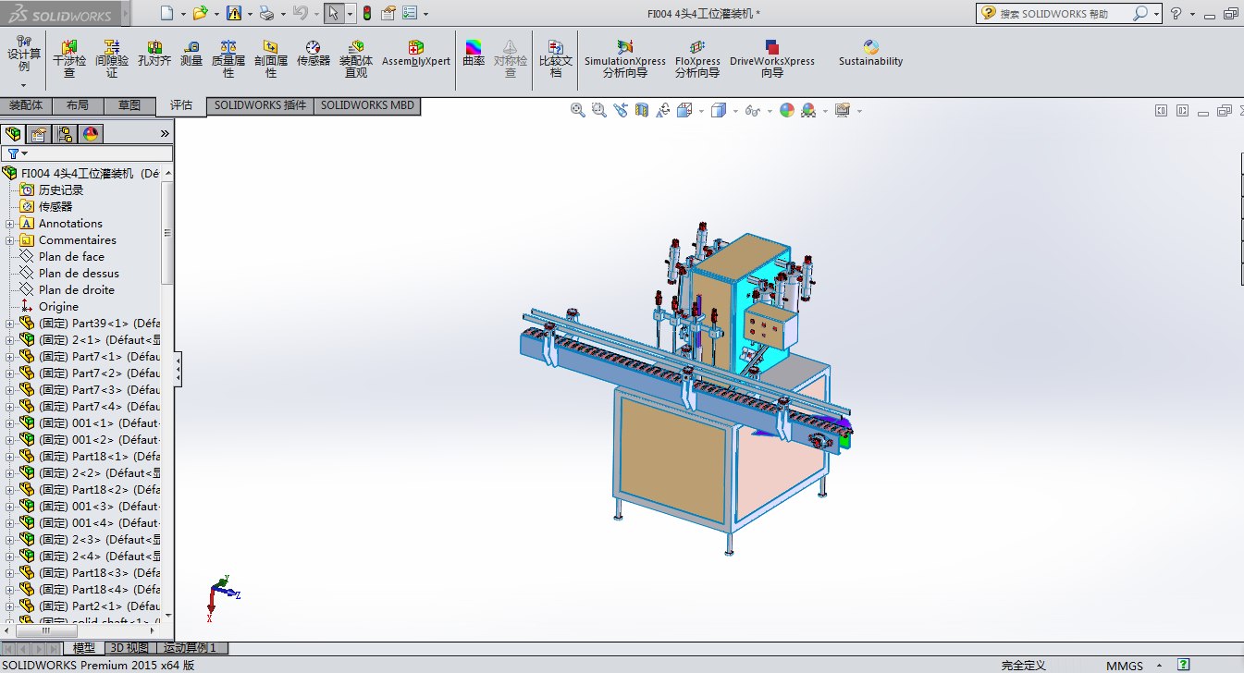
Task: Open the 运动算例 1 bottom tab
Action: coord(190,648)
